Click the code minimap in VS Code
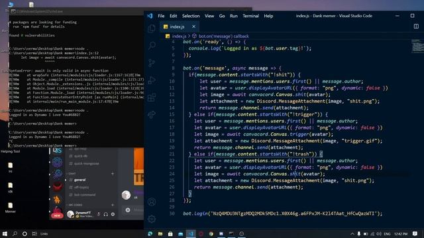 point(417,46)
